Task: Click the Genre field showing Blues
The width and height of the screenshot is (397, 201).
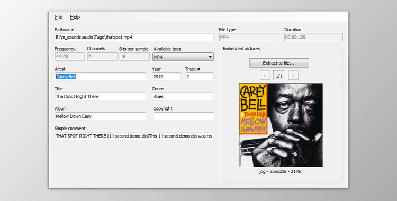Action: point(183,96)
